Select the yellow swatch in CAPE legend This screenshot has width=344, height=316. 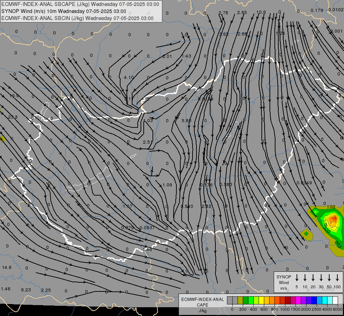pyautogui.click(x=261, y=300)
